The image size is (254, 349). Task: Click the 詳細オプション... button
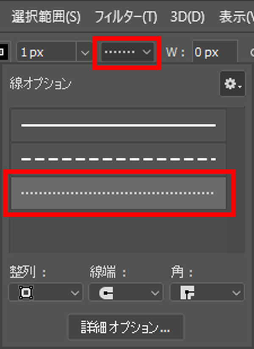point(126,327)
